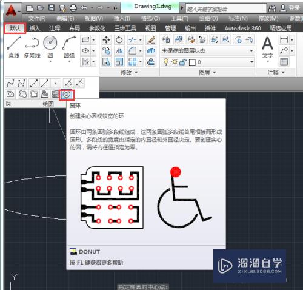Select the Rotate tool
The image size is (303, 290).
pos(119,40)
